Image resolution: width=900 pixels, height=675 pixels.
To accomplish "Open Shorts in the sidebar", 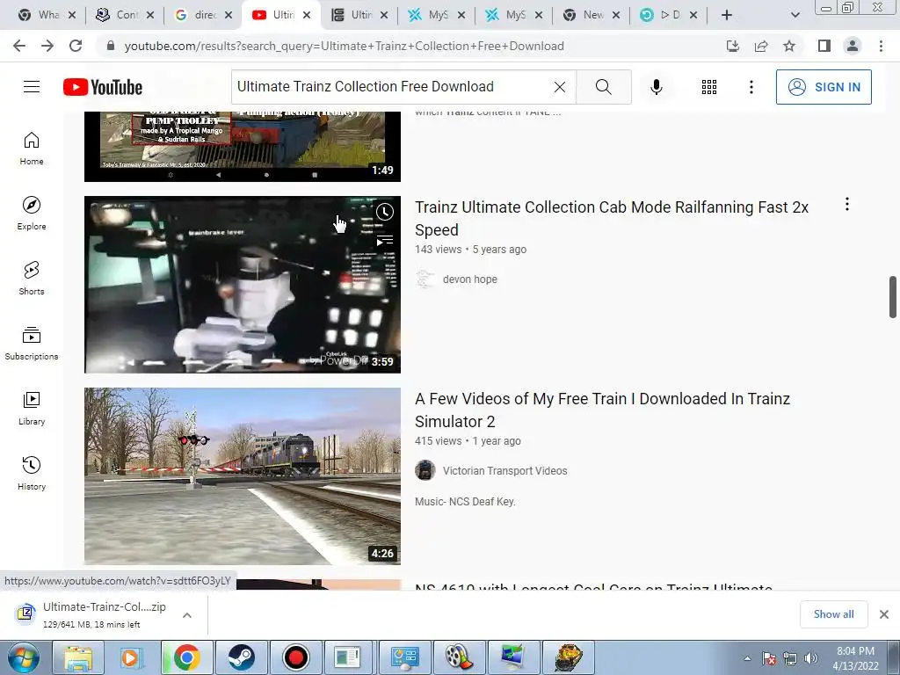I will [32, 278].
